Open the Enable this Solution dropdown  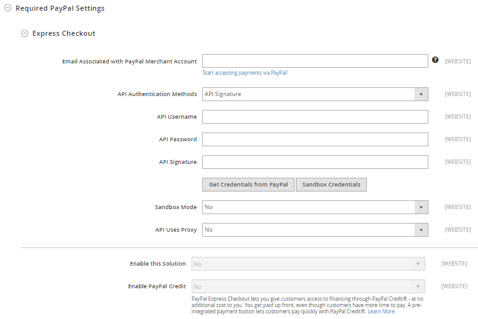(x=308, y=264)
